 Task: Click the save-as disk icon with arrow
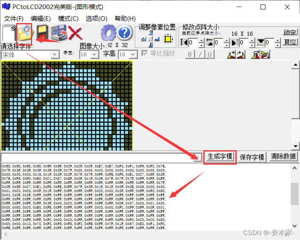click(59, 33)
